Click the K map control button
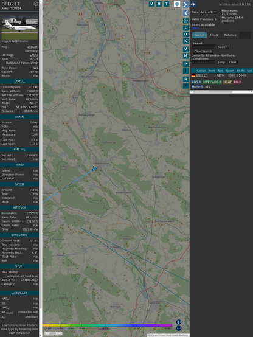Image resolution: width=253 pixels, height=337 pixels. point(185,41)
